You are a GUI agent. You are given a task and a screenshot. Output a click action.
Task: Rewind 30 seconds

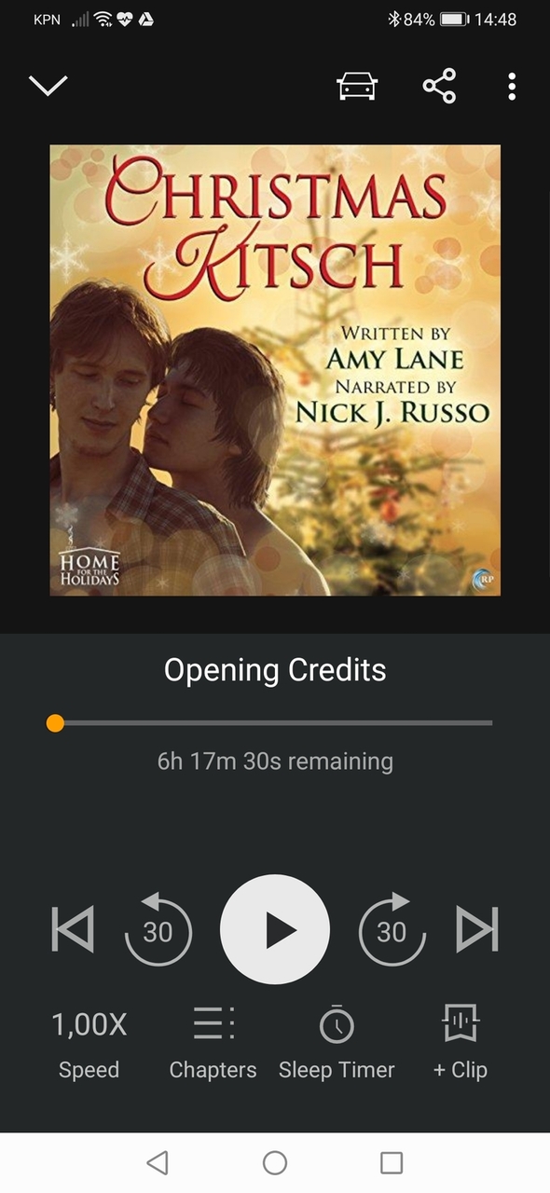click(158, 929)
